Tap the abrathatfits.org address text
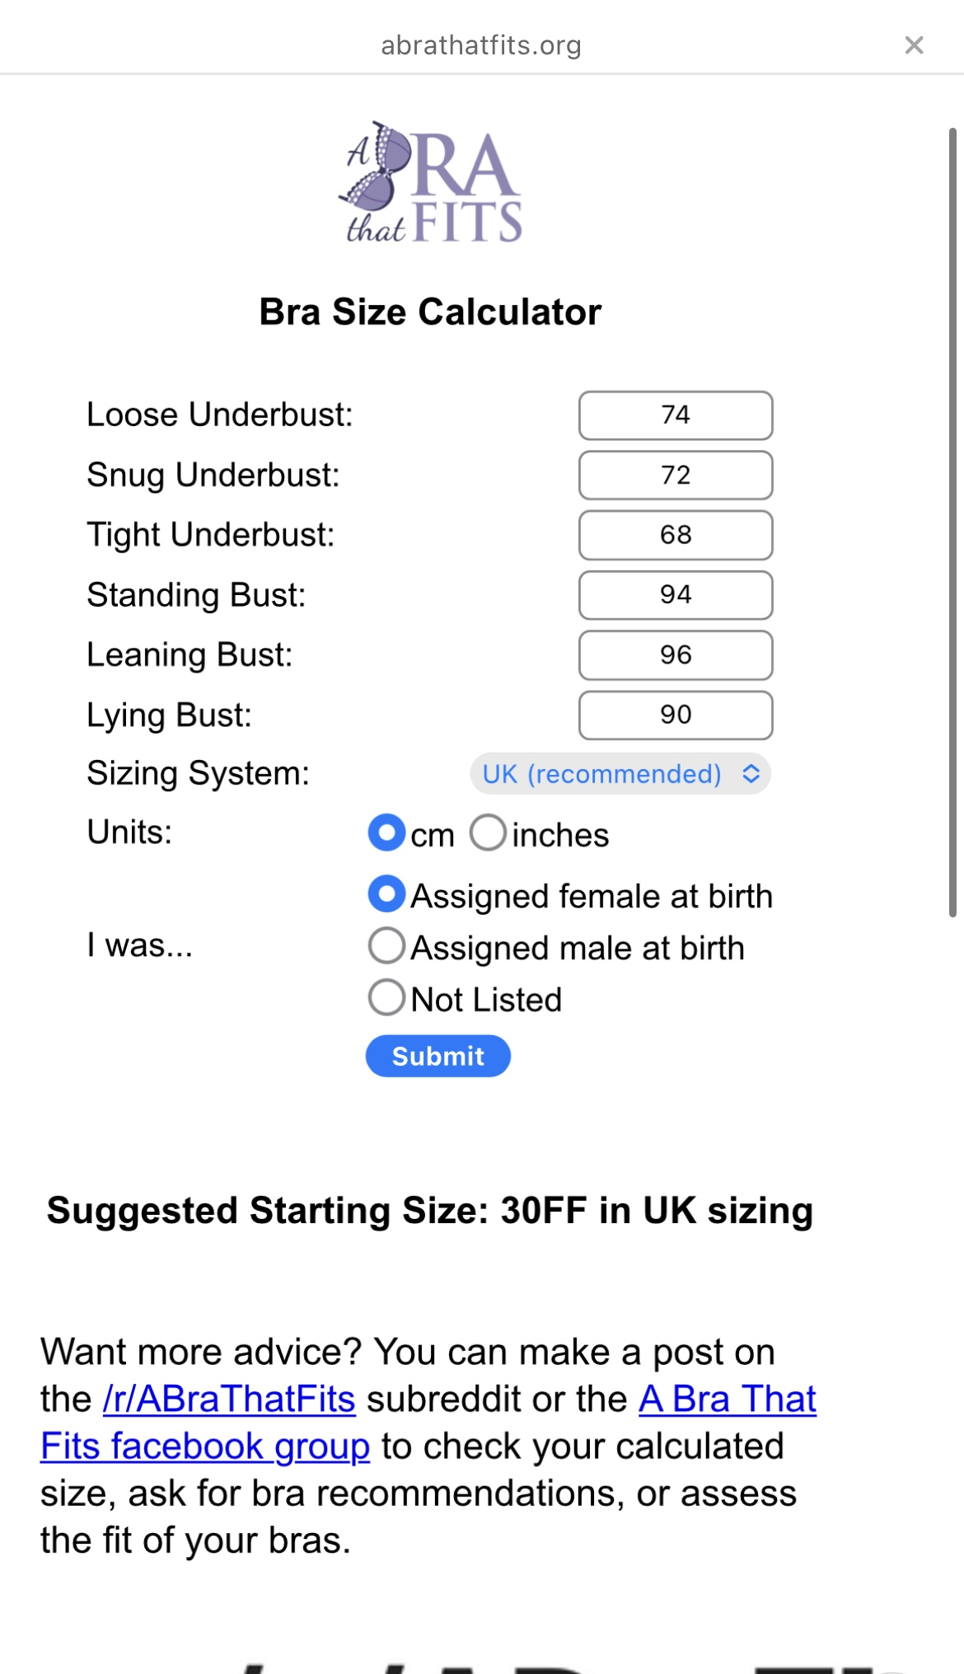The image size is (964, 1674). pos(481,45)
